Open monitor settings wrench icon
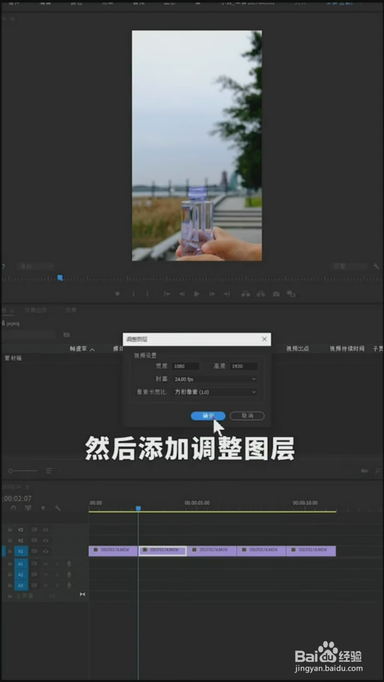This screenshot has width=384, height=682. (376, 266)
